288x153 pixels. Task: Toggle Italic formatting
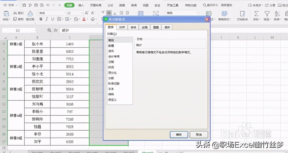tap(47, 19)
